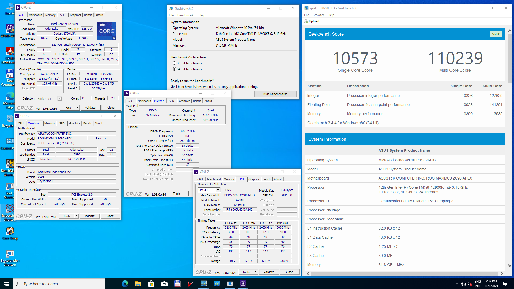Click the F5-6000U4040A16G part number
The height and width of the screenshot is (289, 514).
point(239,210)
